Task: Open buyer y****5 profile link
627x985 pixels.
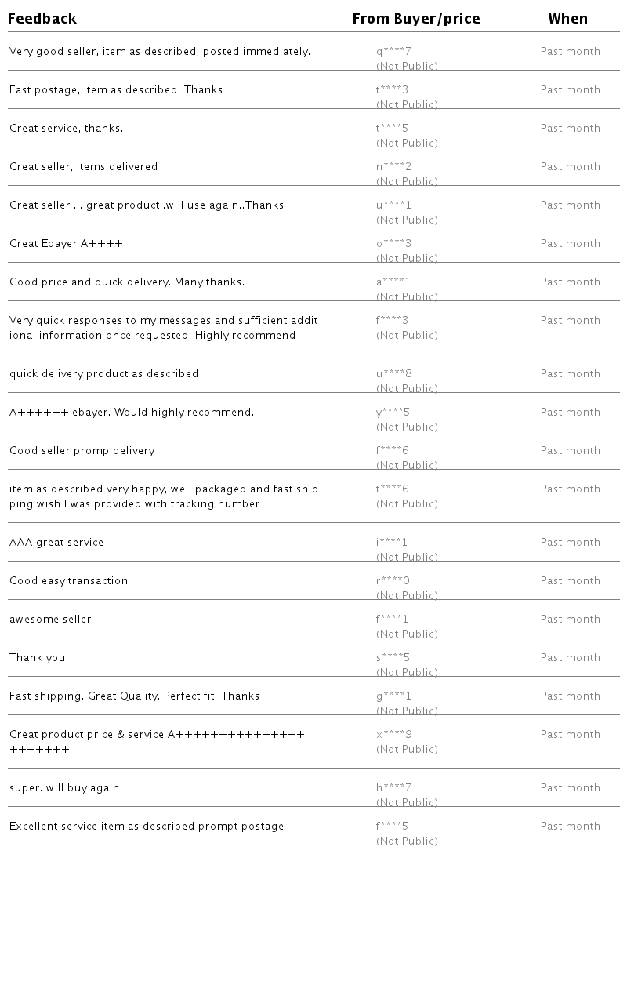Action: [x=393, y=413]
